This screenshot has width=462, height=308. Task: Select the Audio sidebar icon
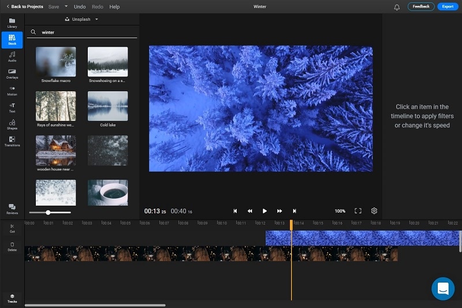[12, 56]
